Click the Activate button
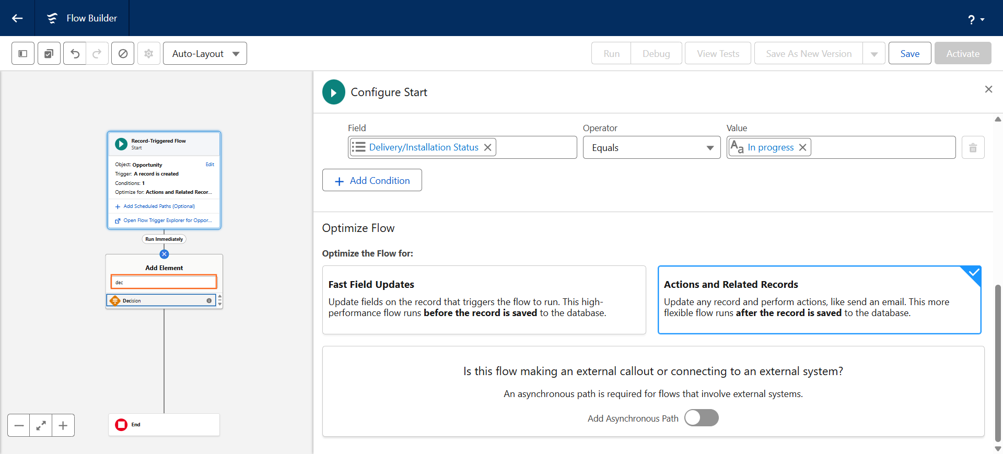 click(963, 53)
